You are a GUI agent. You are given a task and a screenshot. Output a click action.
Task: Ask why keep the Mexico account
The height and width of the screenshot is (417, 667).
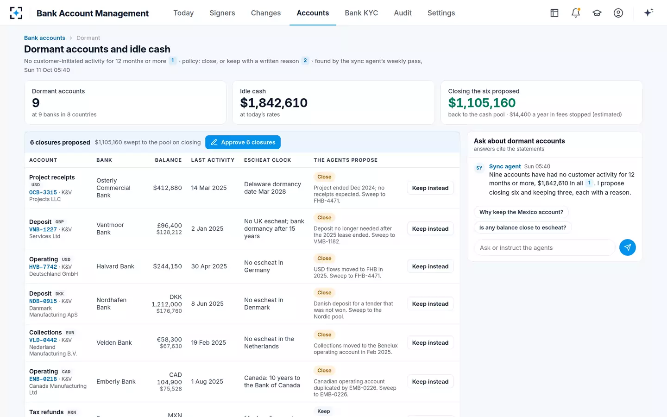pyautogui.click(x=521, y=212)
